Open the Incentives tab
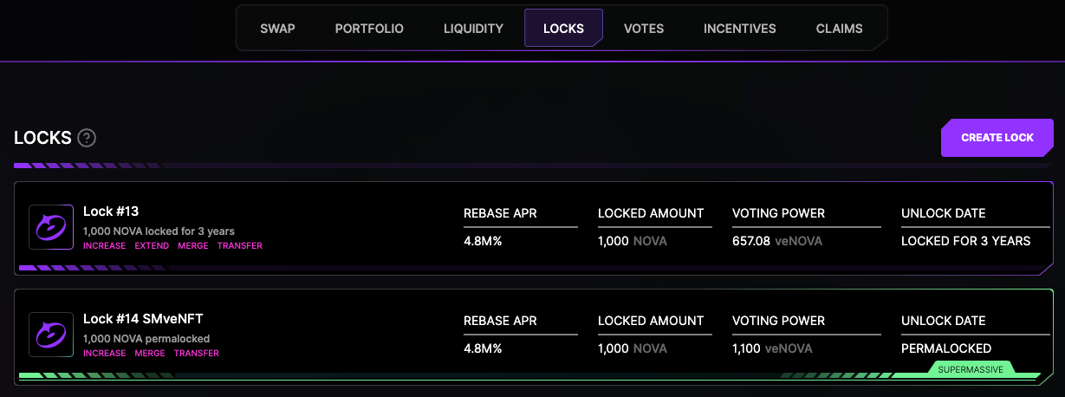1065x397 pixels. [x=739, y=29]
